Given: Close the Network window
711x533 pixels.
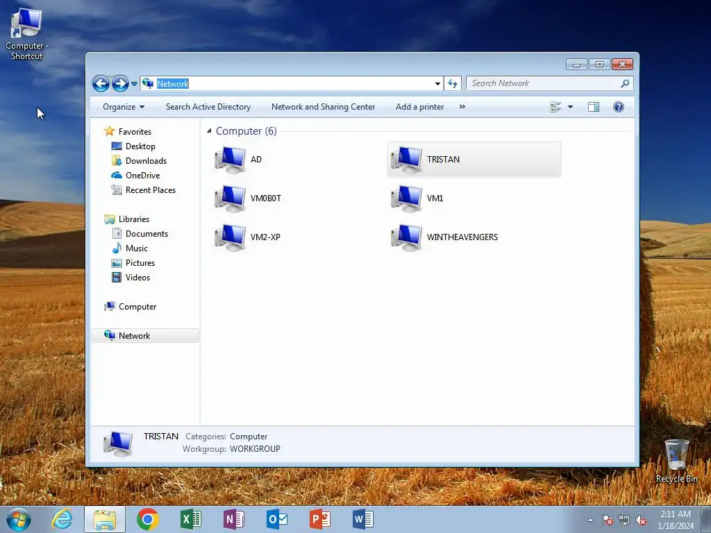Looking at the screenshot, I should [x=622, y=65].
